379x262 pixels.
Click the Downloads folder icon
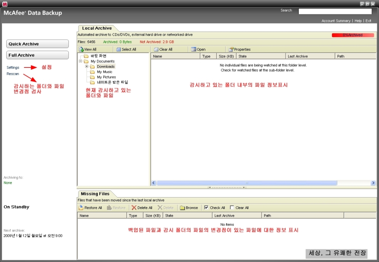[x=92, y=67]
